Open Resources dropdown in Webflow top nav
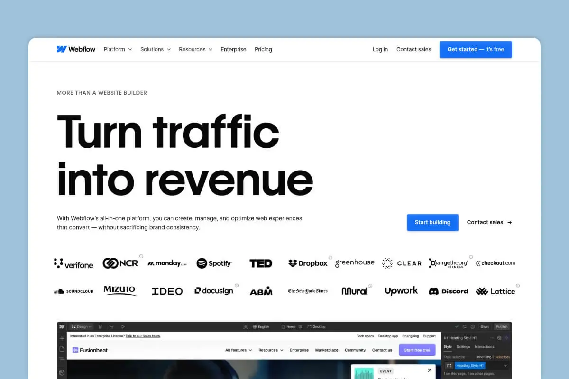569x379 pixels. tap(195, 49)
